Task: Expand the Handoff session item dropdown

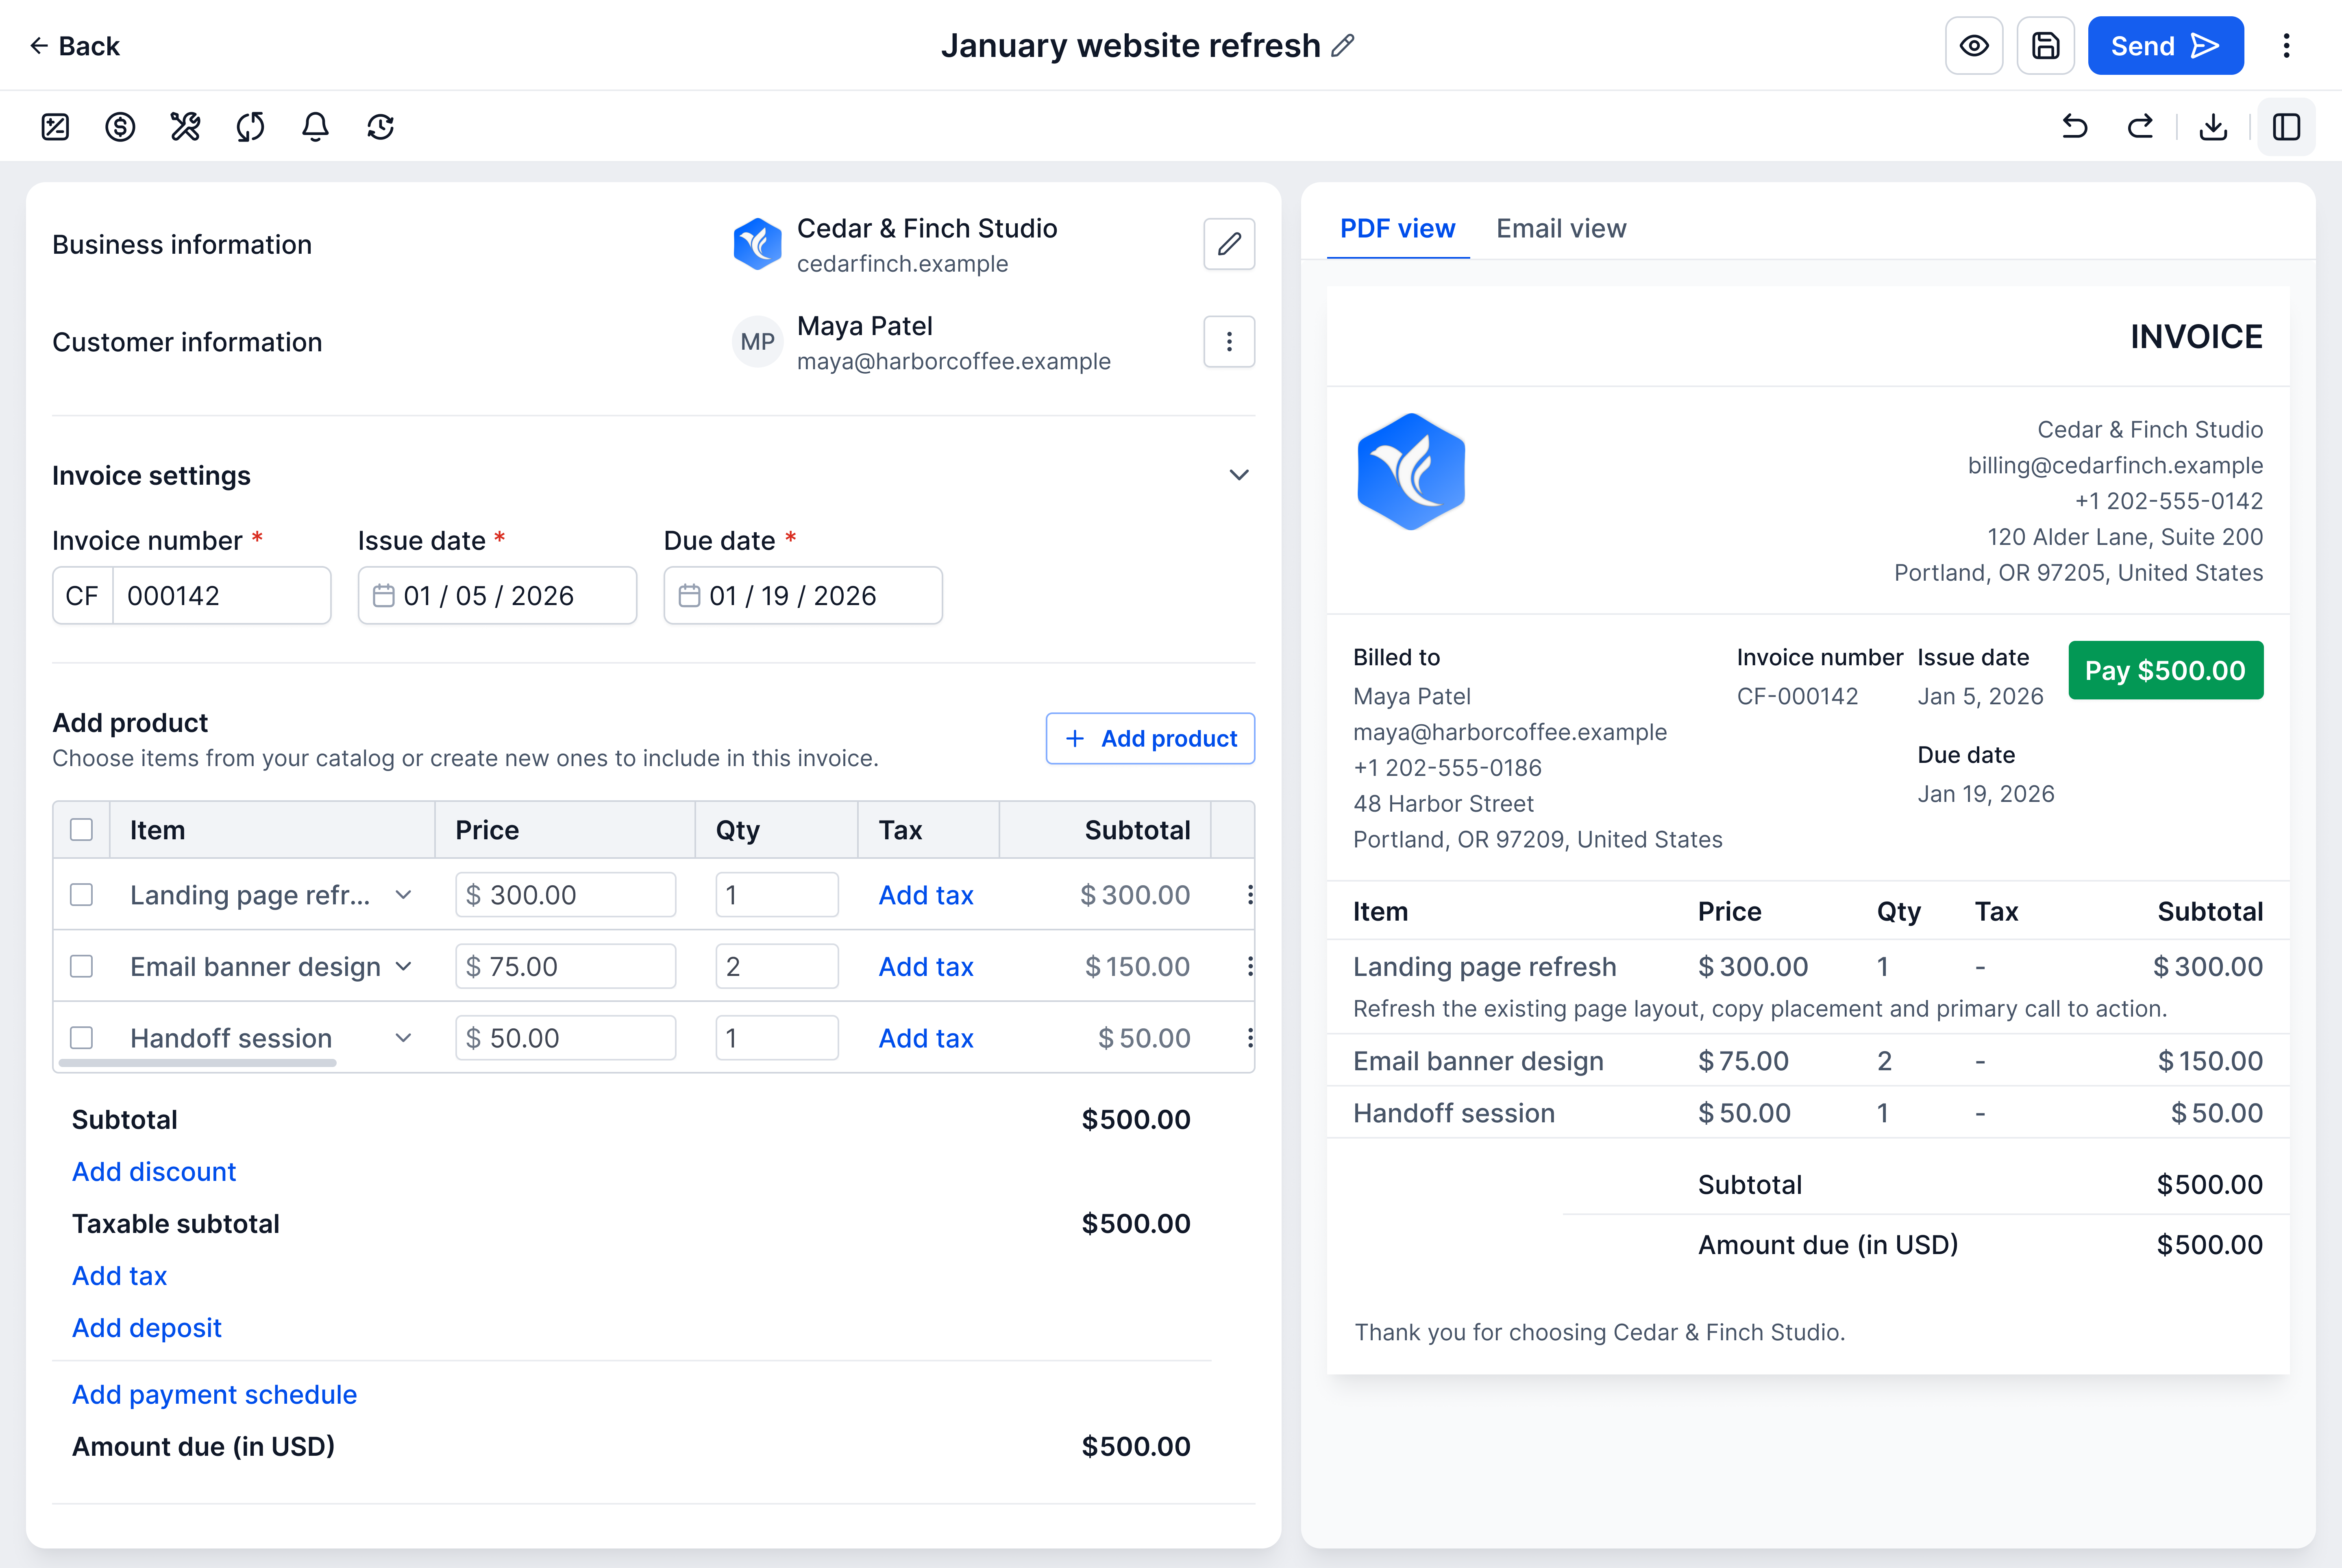Action: tap(403, 1038)
